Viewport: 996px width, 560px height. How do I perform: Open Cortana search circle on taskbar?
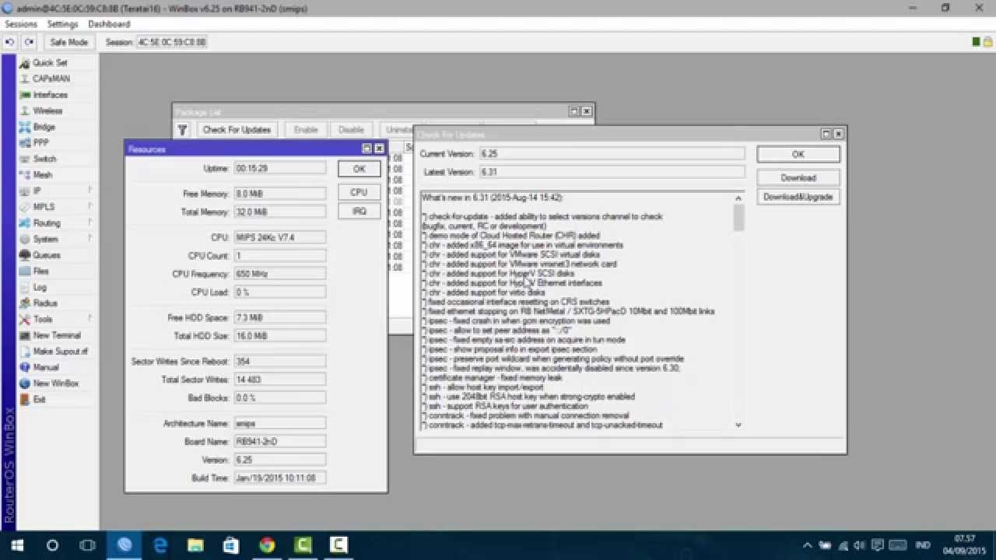[52, 545]
